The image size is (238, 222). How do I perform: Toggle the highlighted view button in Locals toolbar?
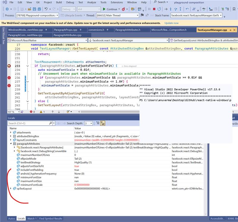(x=103, y=123)
